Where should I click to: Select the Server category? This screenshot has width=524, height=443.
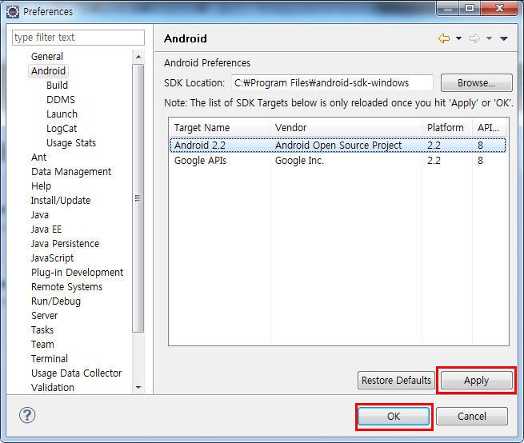[x=45, y=315]
